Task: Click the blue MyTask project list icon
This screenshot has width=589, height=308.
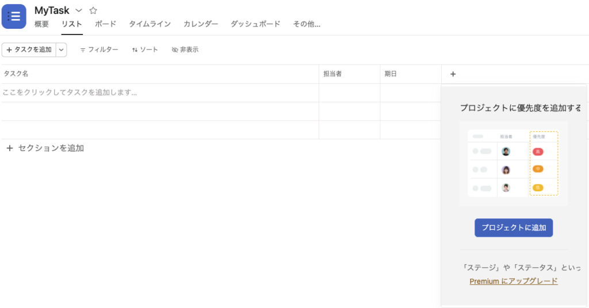Action: (x=14, y=17)
